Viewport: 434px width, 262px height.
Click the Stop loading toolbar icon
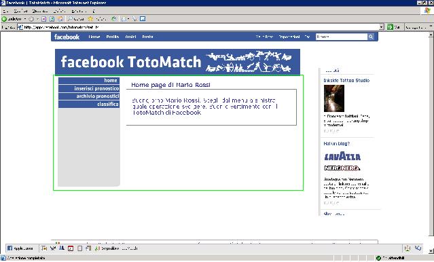click(x=43, y=19)
